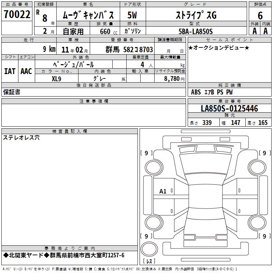Click the [レス] spare tire label

pyautogui.click(x=149, y=261)
